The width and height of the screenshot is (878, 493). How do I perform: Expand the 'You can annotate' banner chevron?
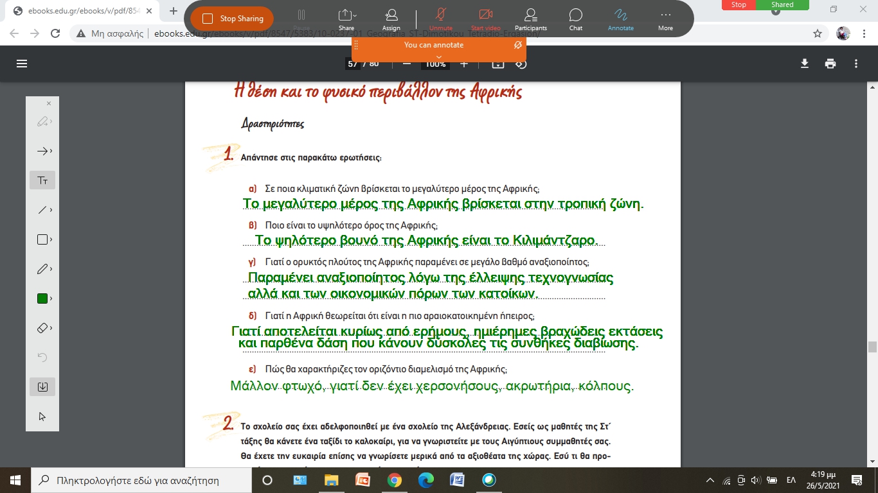[x=439, y=58]
